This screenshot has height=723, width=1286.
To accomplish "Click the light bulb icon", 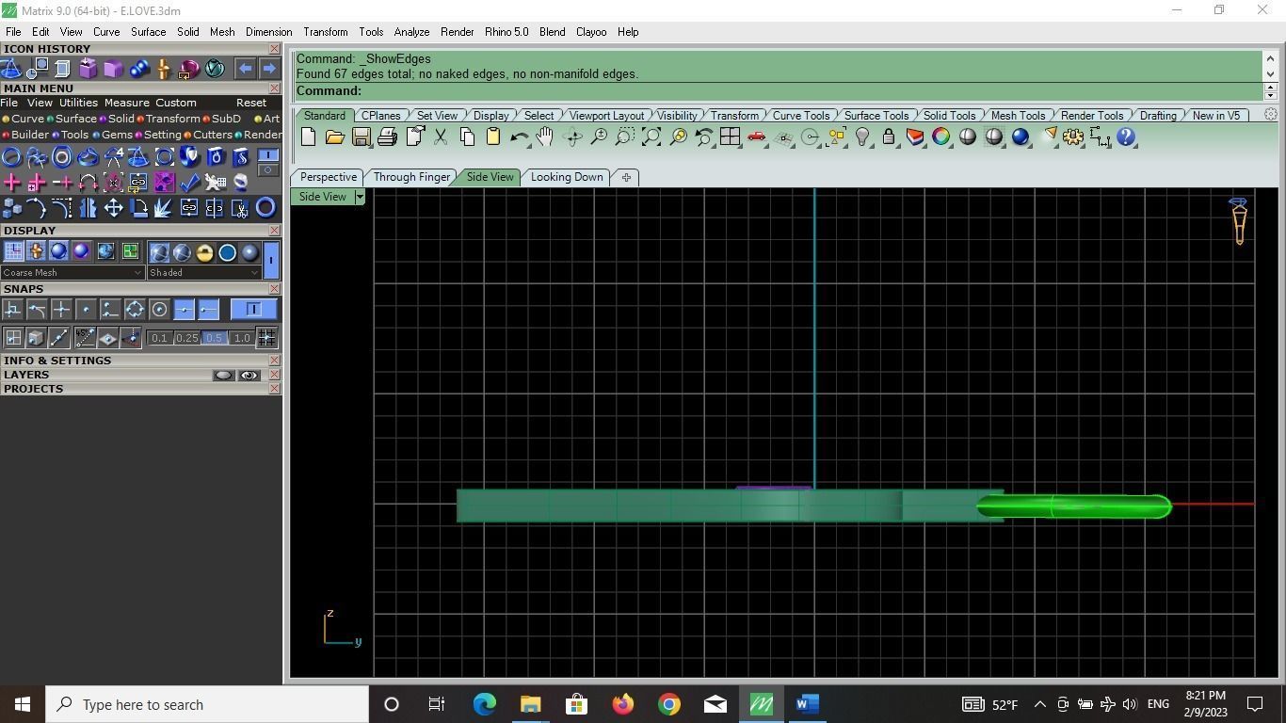I will click(861, 137).
